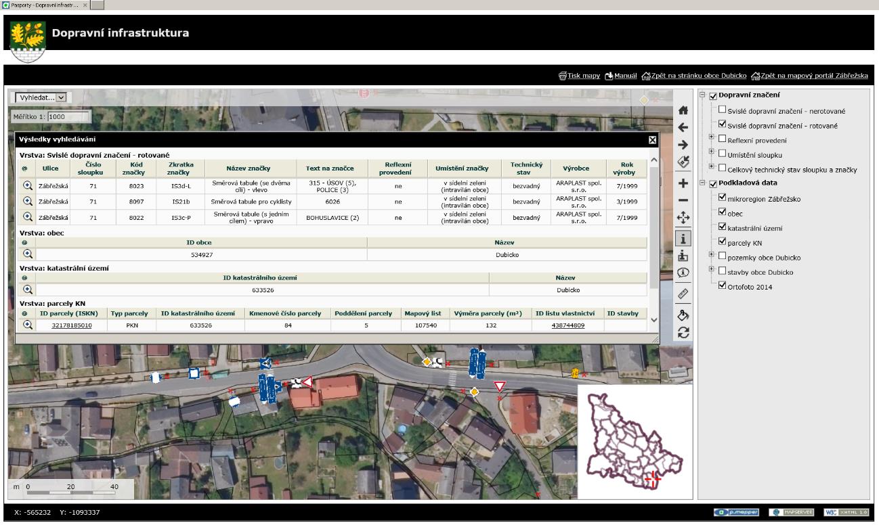
Task: Click the Tisk mapy print link
Action: [579, 76]
